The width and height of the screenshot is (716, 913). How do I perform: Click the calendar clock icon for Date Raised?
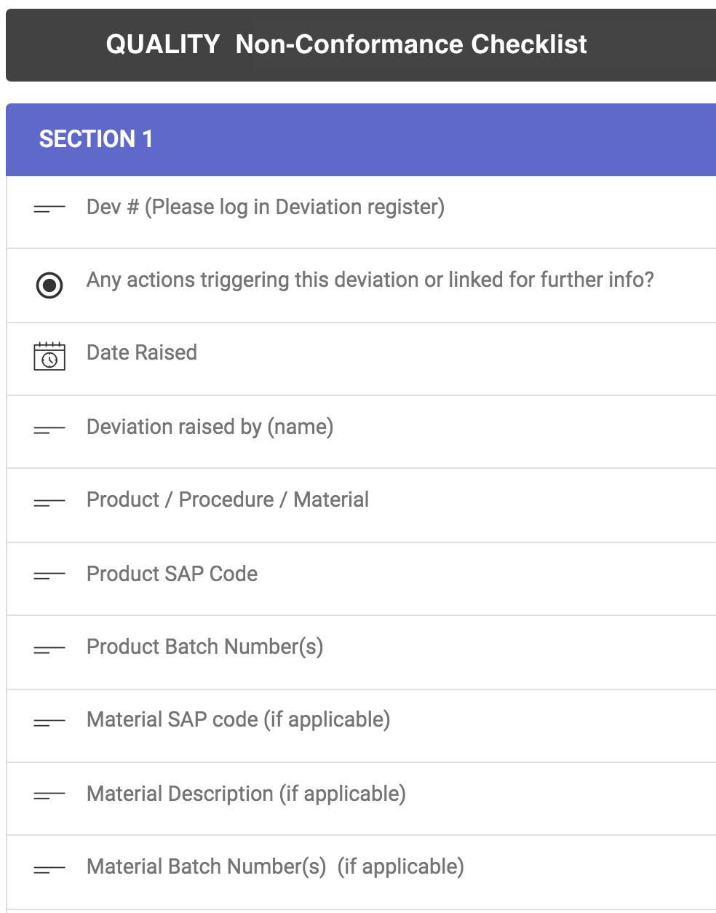[x=49, y=356]
